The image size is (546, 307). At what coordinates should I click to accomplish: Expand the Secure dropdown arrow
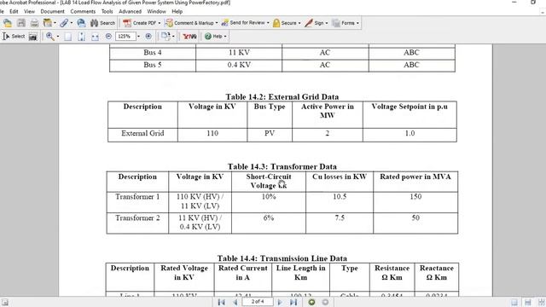coord(299,23)
